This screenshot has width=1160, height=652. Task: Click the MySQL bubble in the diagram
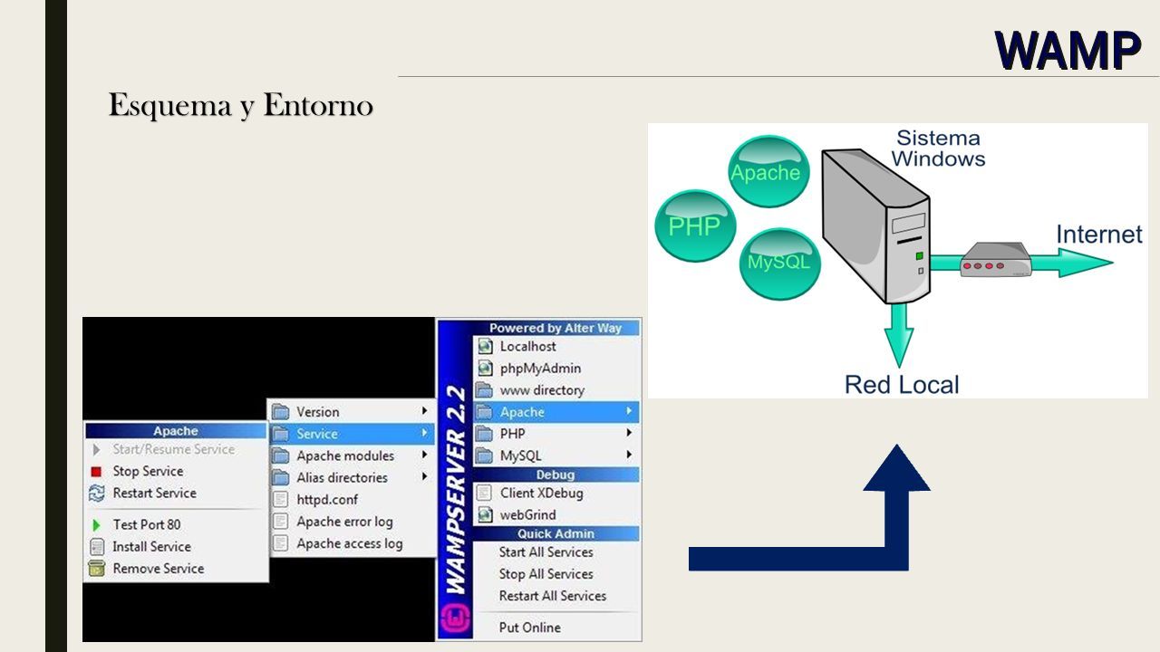778,264
